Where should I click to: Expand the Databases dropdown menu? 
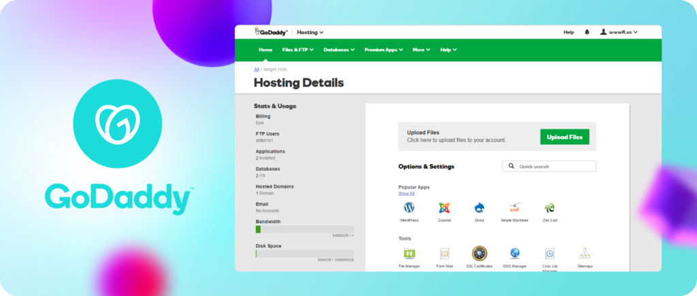(338, 50)
